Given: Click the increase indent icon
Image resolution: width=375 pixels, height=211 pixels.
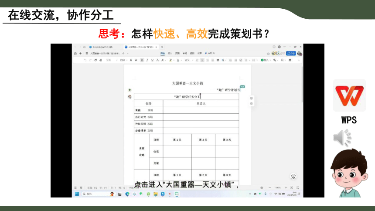Looking at the screenshot, I should pyautogui.click(x=235, y=60).
